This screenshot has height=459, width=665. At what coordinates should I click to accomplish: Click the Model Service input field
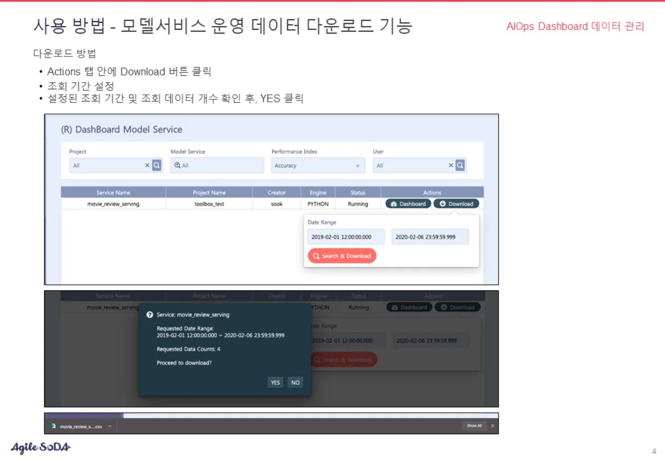click(x=221, y=165)
